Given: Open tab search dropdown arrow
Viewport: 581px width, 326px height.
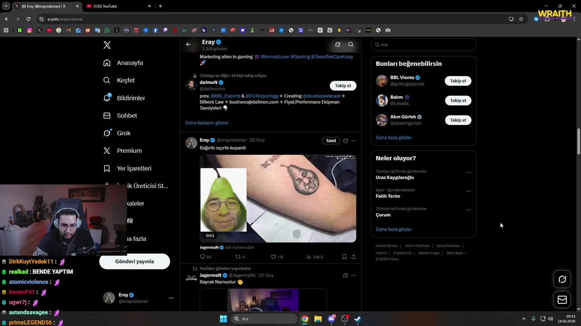Looking at the screenshot, I should 6,6.
